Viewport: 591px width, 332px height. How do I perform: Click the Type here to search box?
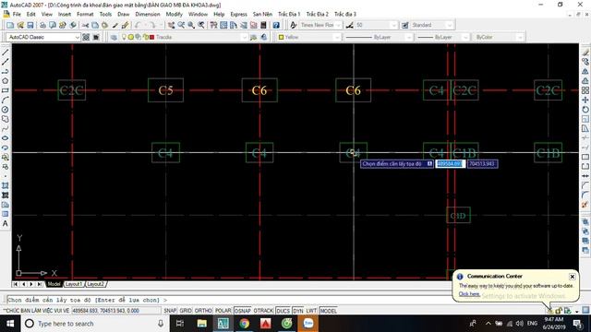[x=94, y=324]
